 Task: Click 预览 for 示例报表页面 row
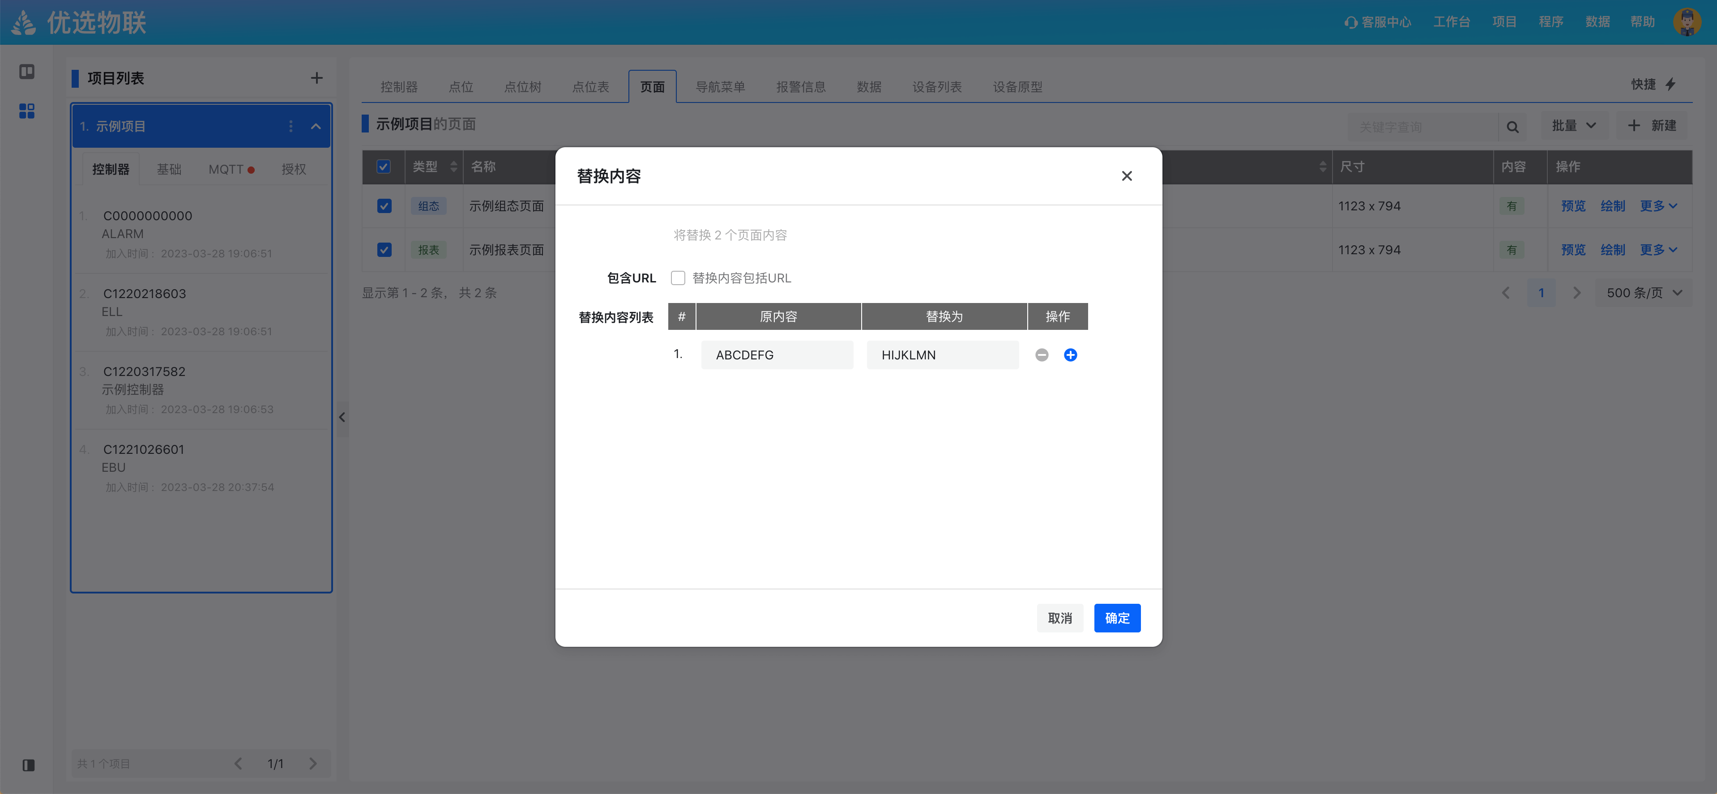tap(1573, 250)
